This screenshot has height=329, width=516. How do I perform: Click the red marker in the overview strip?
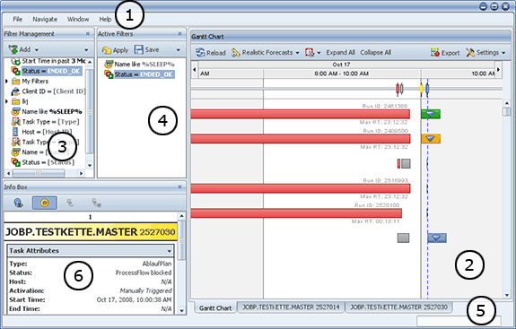point(398,89)
